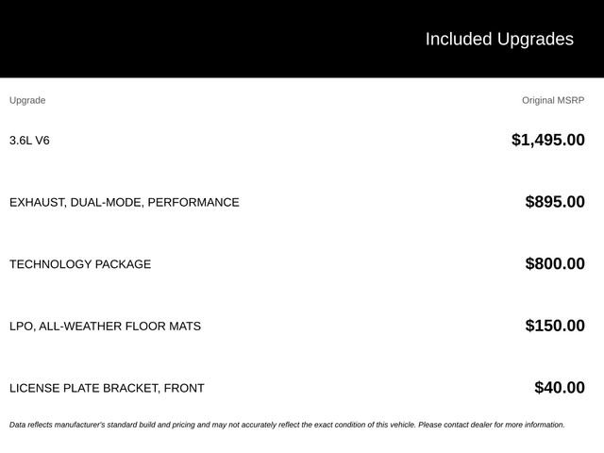Select the Original MSRP column header
The height and width of the screenshot is (453, 604).
point(553,101)
